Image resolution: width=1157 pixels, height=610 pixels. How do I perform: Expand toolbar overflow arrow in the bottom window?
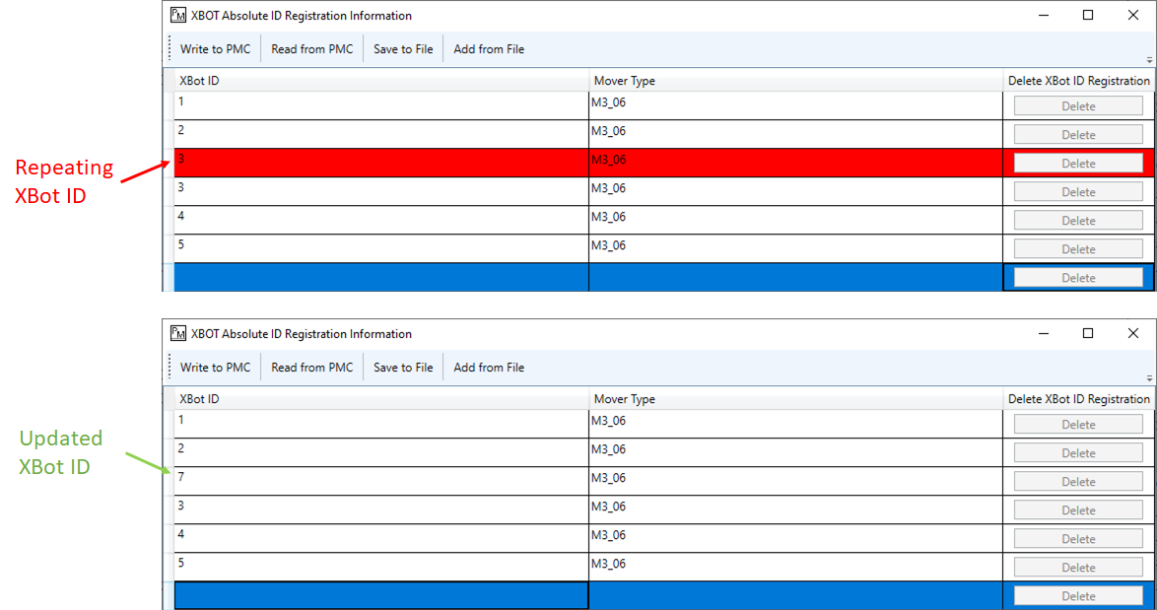coord(1149,378)
